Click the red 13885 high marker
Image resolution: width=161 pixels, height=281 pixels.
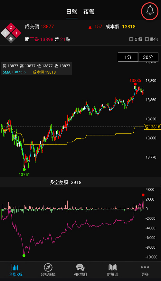pos(135,81)
